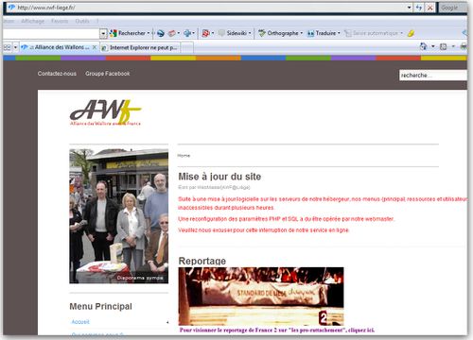This screenshot has width=473, height=340.
Task: Click the Google Rechercher search button
Action: [128, 33]
